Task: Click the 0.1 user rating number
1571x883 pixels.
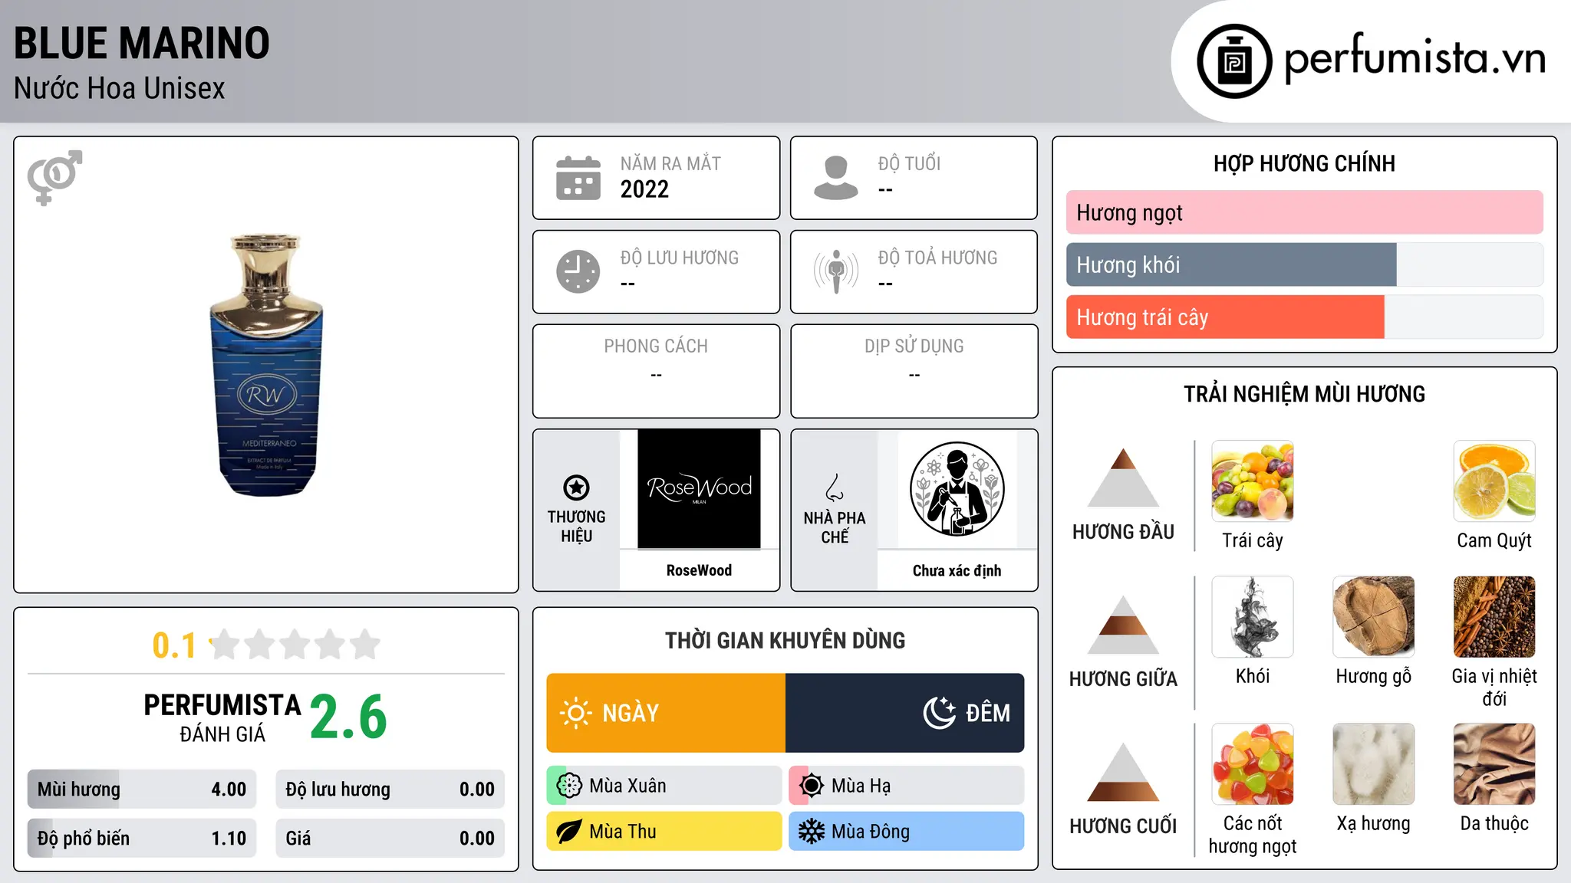Action: pos(174,645)
